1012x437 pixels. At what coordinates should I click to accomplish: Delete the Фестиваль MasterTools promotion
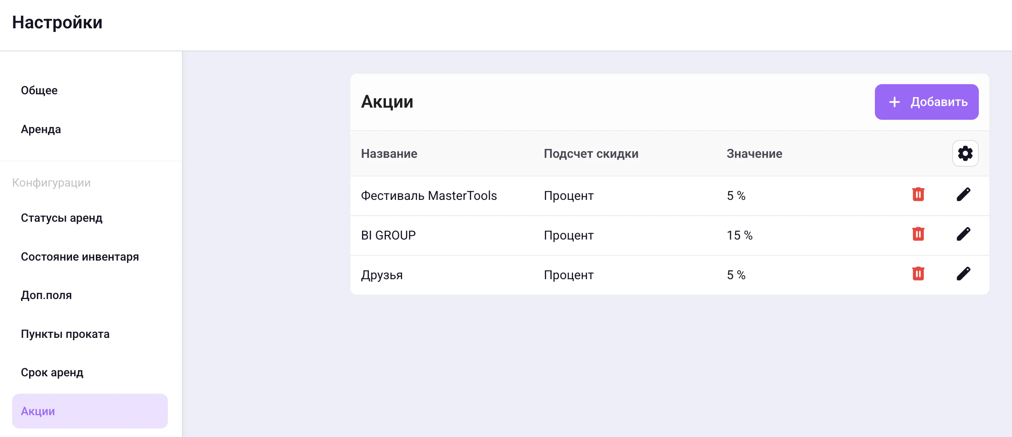pos(919,195)
